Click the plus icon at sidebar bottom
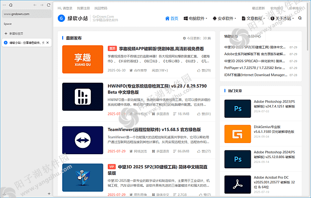The height and width of the screenshot is (198, 311). coord(49,194)
